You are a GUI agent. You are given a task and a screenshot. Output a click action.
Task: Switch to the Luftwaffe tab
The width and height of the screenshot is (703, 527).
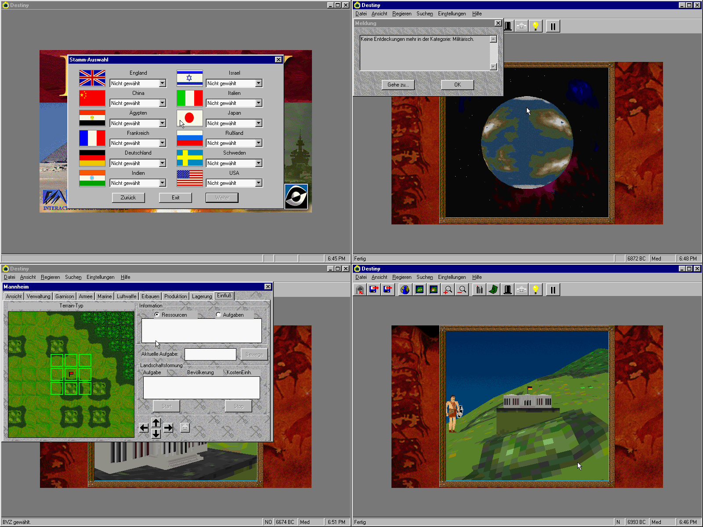127,296
